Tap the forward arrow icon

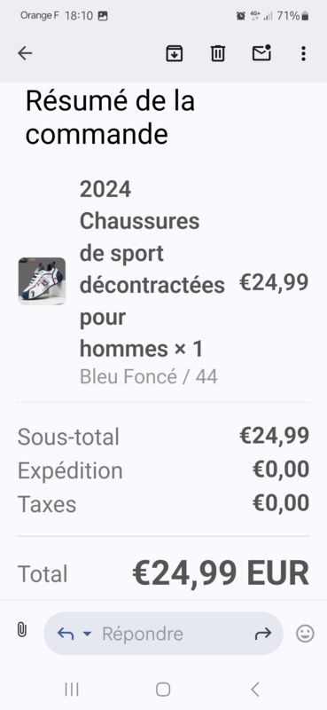click(x=263, y=634)
